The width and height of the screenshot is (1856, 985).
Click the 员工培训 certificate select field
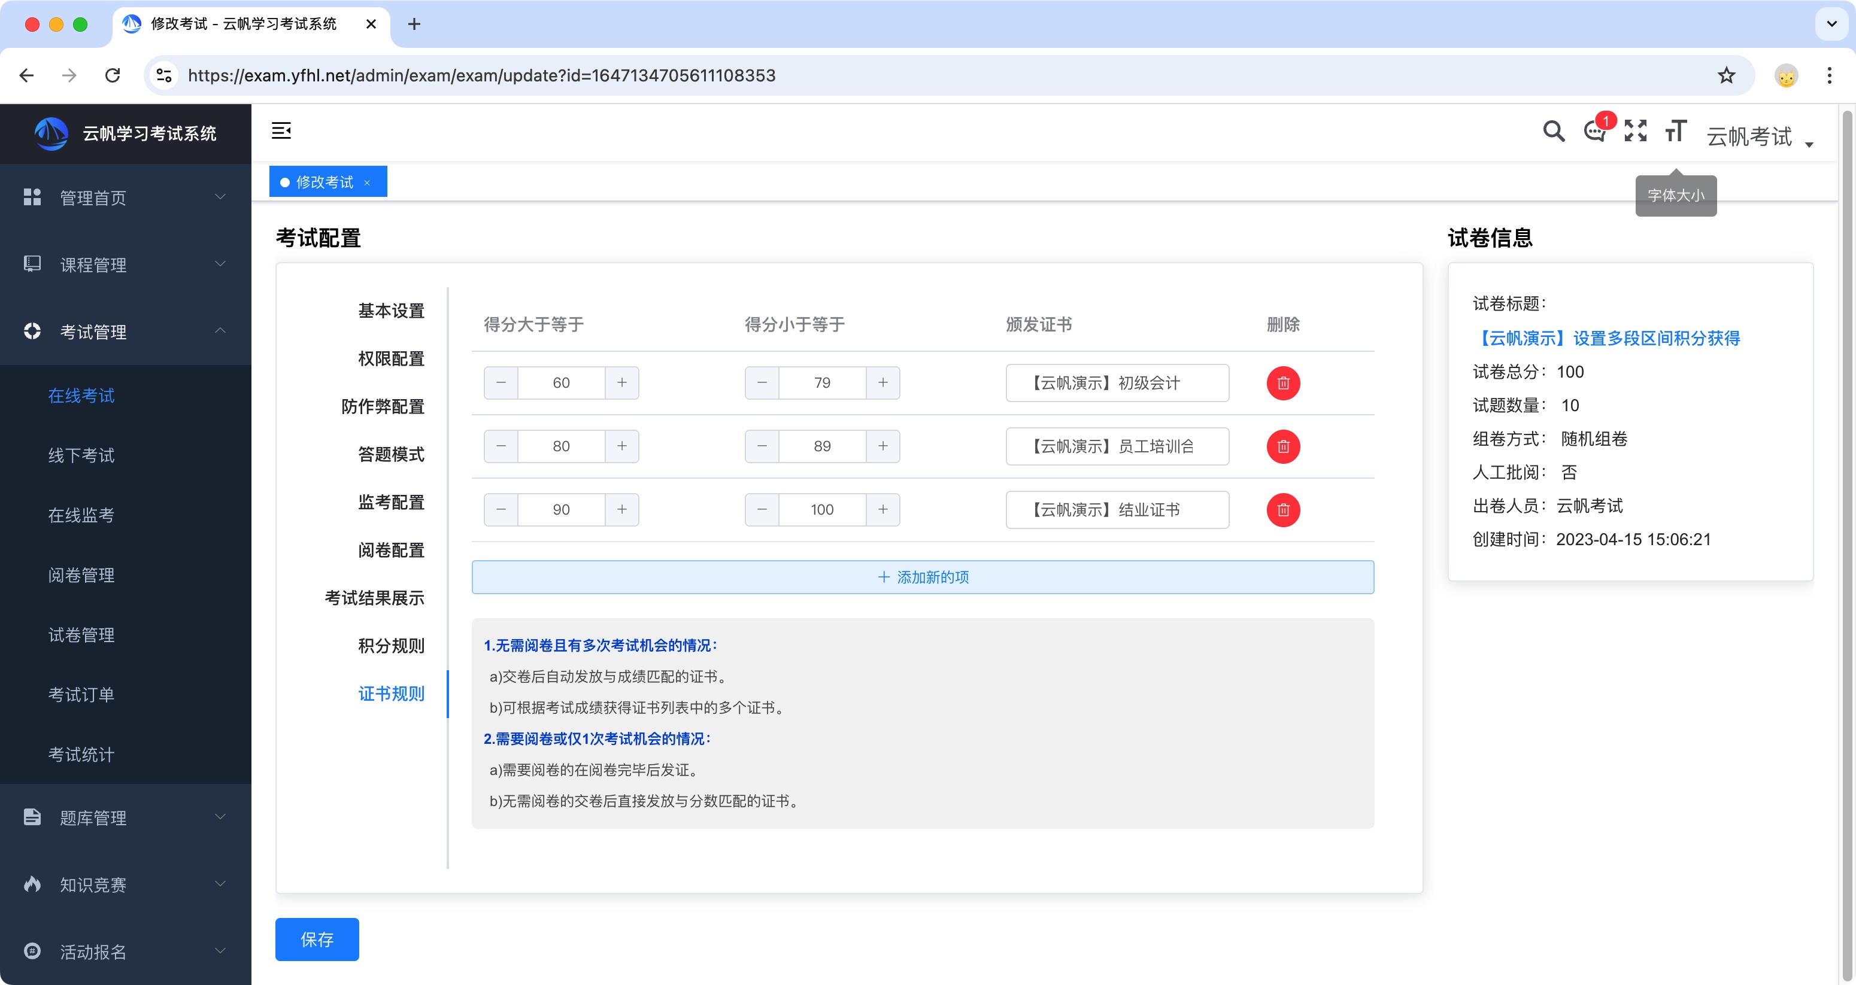(x=1117, y=446)
